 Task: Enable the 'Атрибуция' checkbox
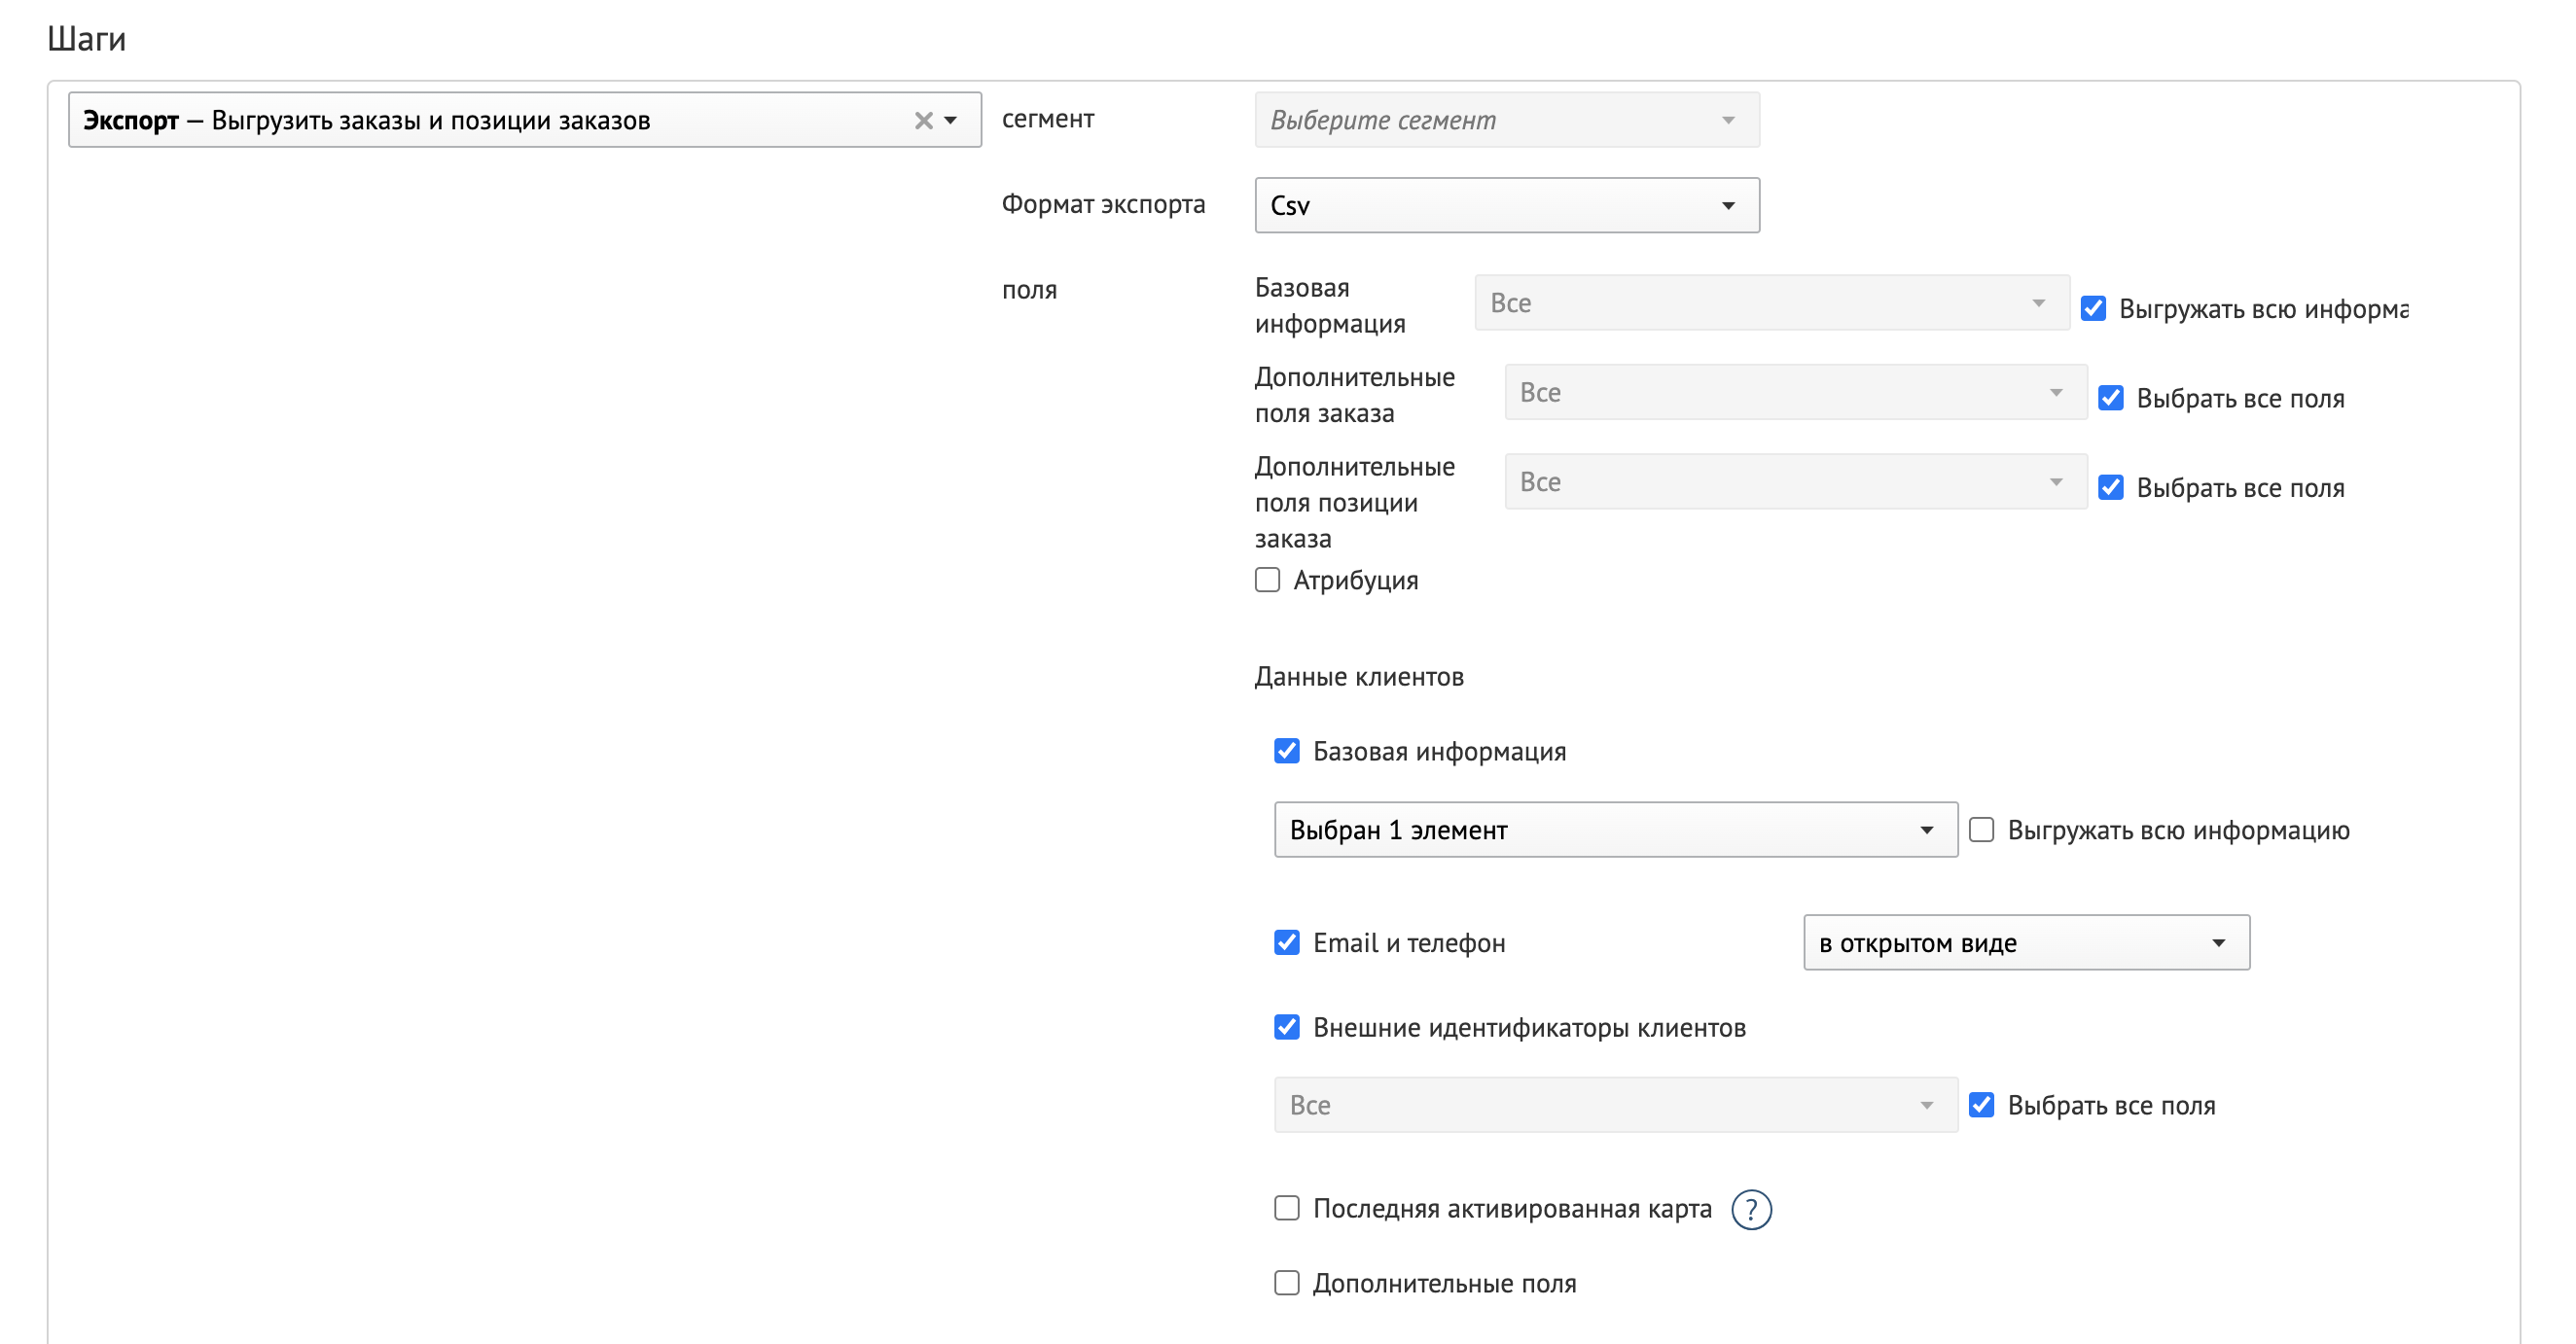point(1267,580)
